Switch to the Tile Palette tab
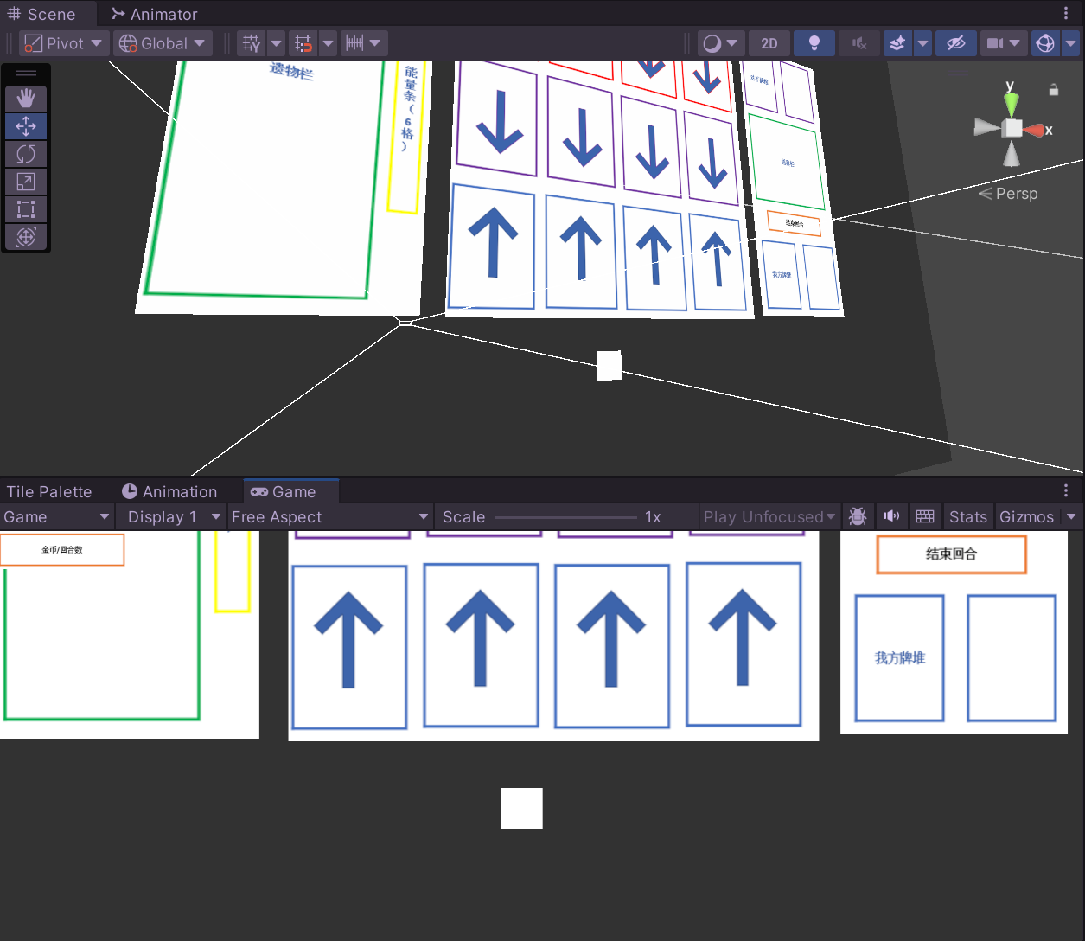Screen dimensions: 1085x941 [49, 491]
